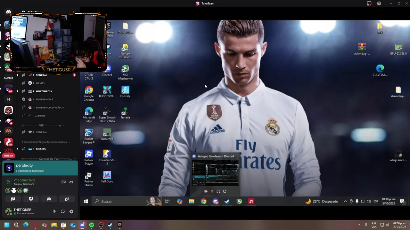410x230 pixels.
Task: Turn on the camera in the voice panel
Action: click(x=13, y=199)
